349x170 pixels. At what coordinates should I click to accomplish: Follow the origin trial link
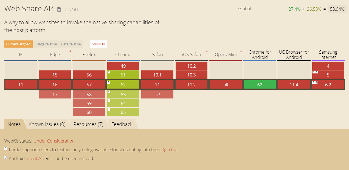(x=168, y=150)
